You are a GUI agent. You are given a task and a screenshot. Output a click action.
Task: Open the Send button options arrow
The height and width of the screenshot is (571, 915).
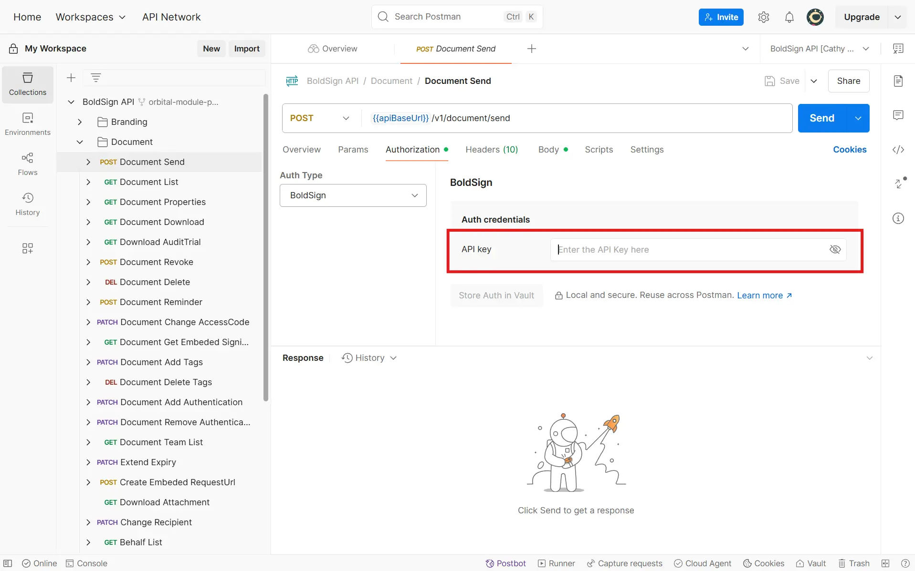pos(858,118)
